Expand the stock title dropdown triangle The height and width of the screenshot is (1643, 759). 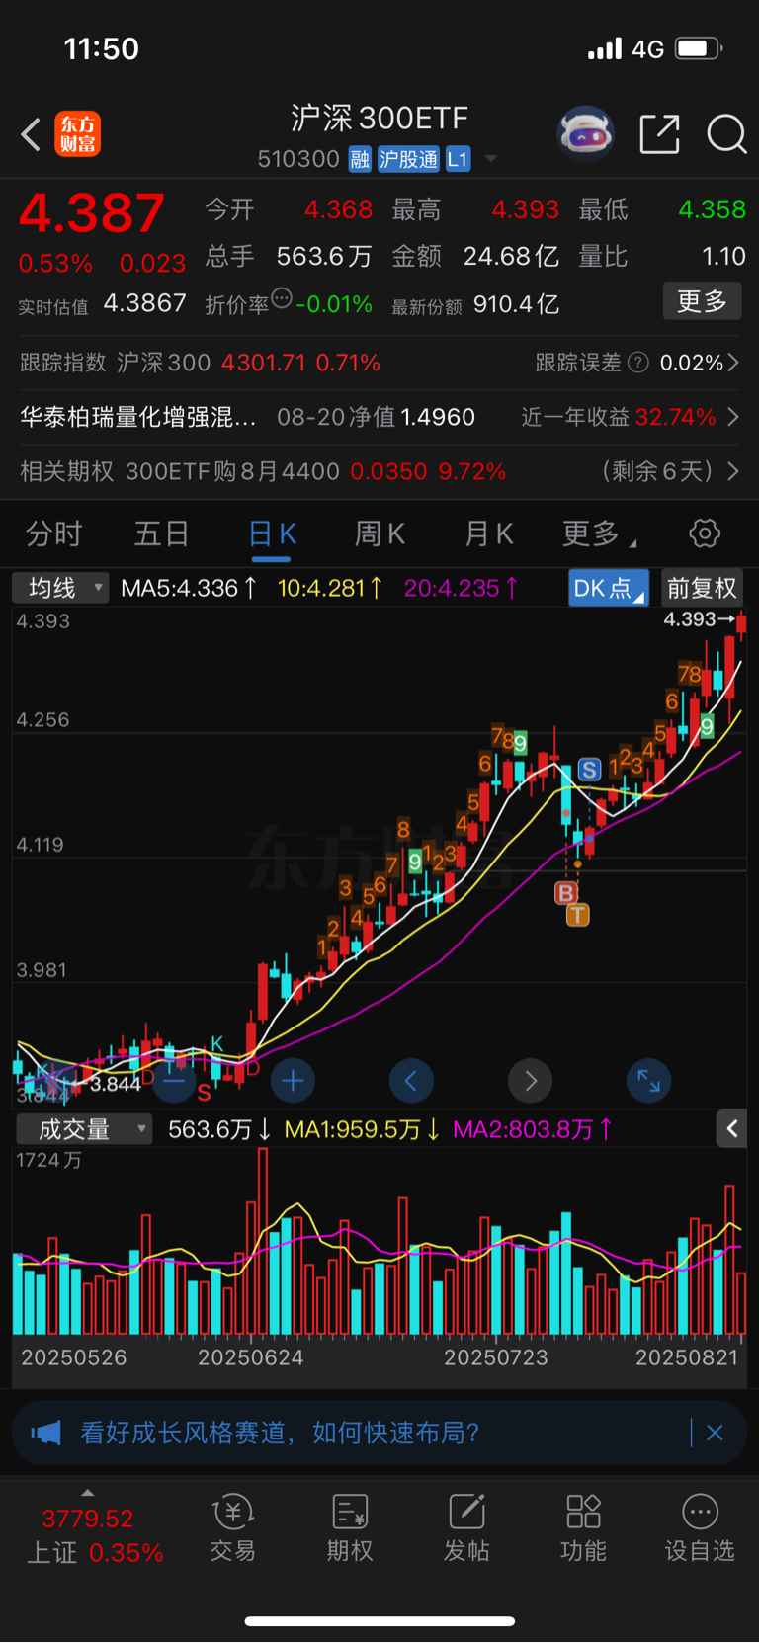pos(491,159)
